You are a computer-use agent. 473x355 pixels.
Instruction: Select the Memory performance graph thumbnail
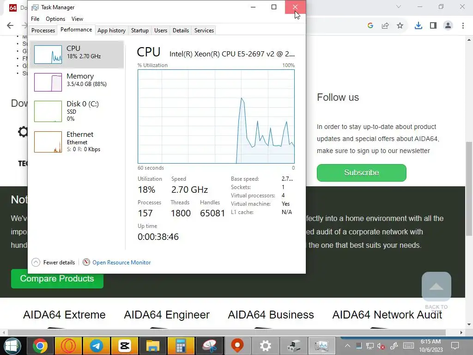point(48,82)
